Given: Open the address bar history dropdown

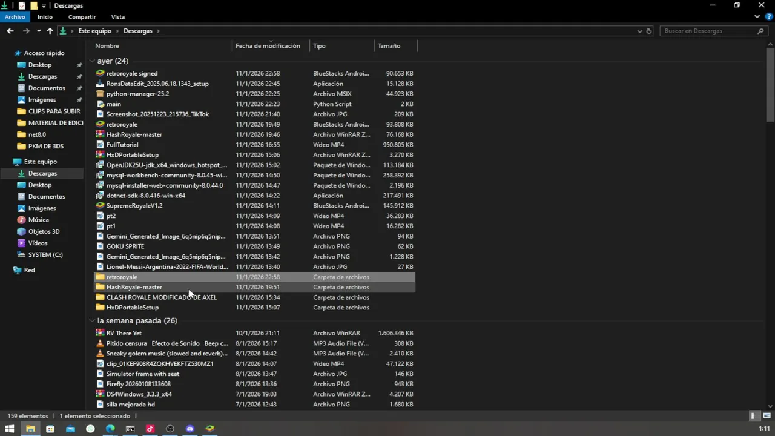Looking at the screenshot, I should tap(639, 31).
